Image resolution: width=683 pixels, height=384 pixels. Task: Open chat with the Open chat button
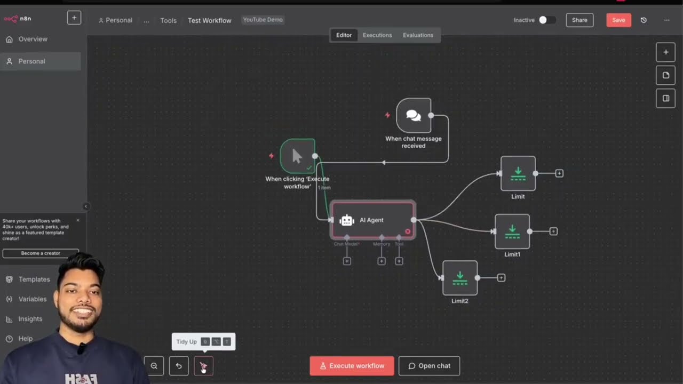[x=429, y=366]
